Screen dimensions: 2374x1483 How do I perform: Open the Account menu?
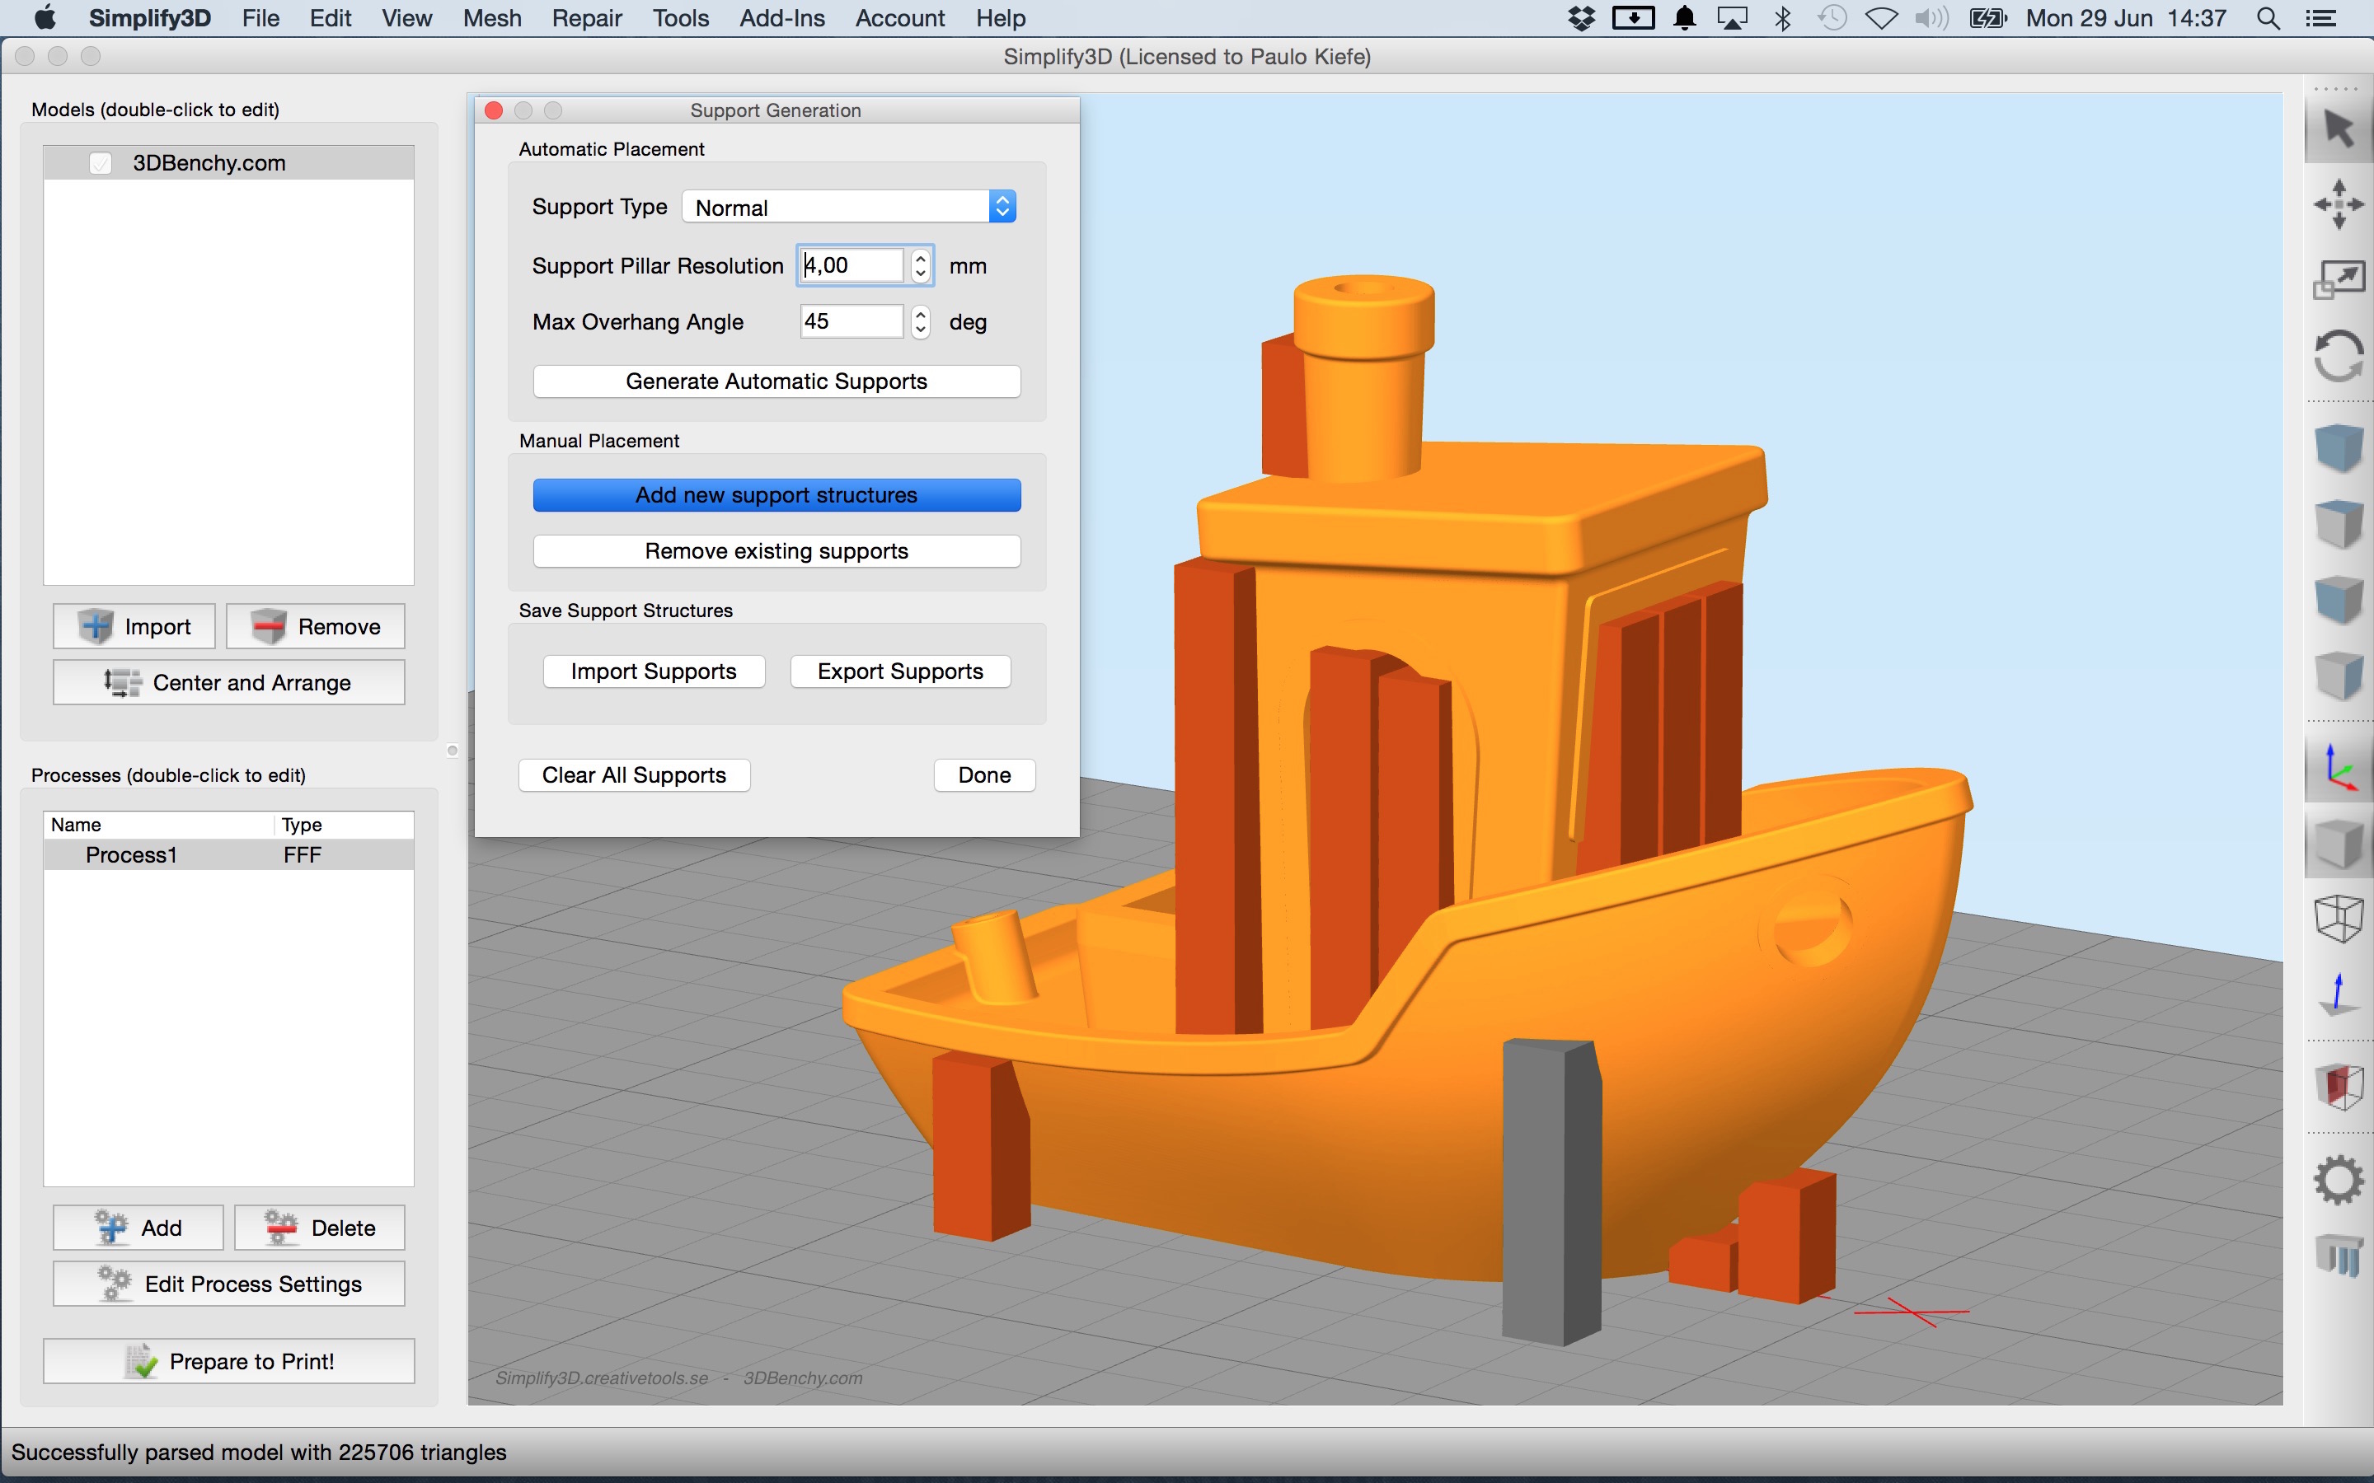(x=899, y=17)
